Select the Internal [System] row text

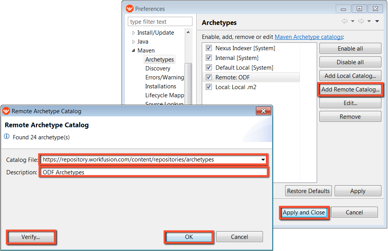coord(237,58)
